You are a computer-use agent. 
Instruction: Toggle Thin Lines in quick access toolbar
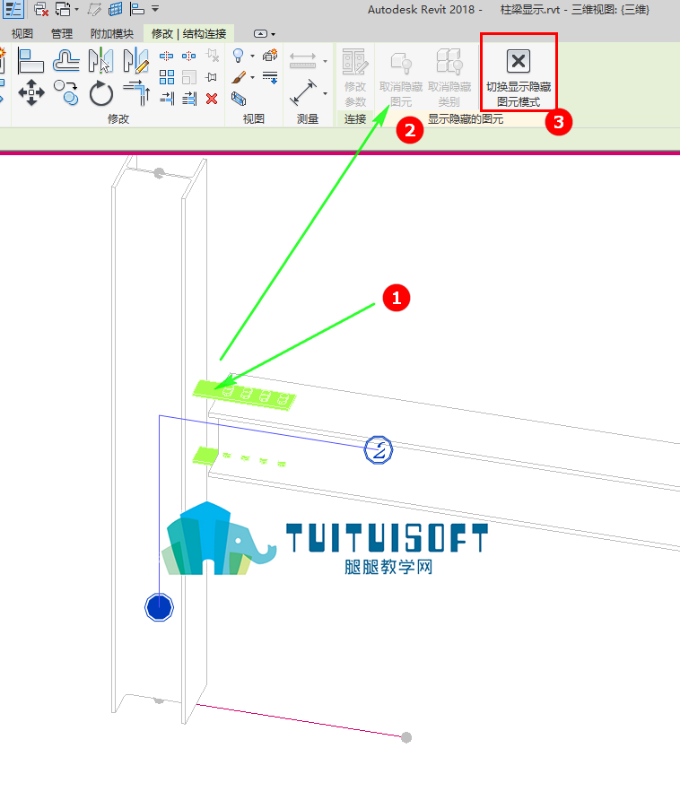coord(13,9)
